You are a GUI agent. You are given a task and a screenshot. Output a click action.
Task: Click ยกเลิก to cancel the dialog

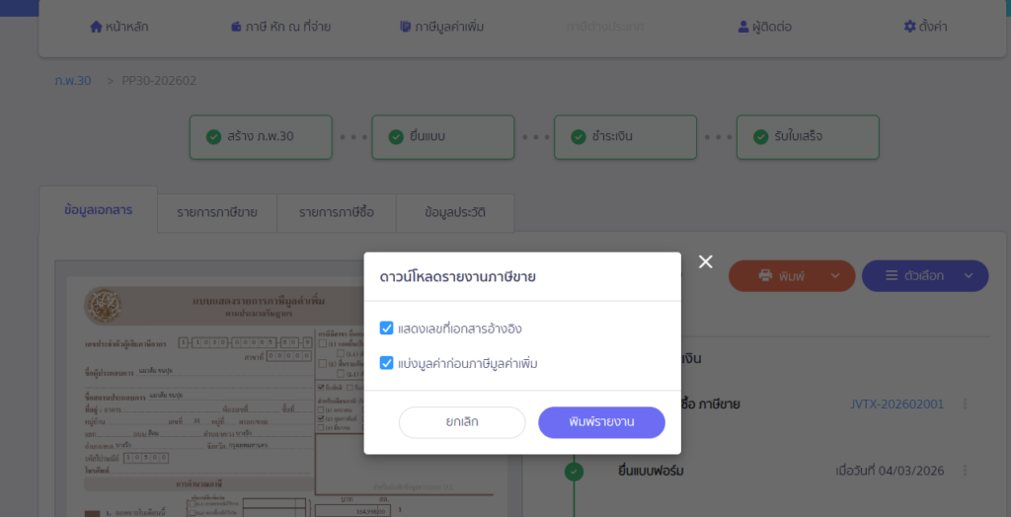(x=462, y=422)
